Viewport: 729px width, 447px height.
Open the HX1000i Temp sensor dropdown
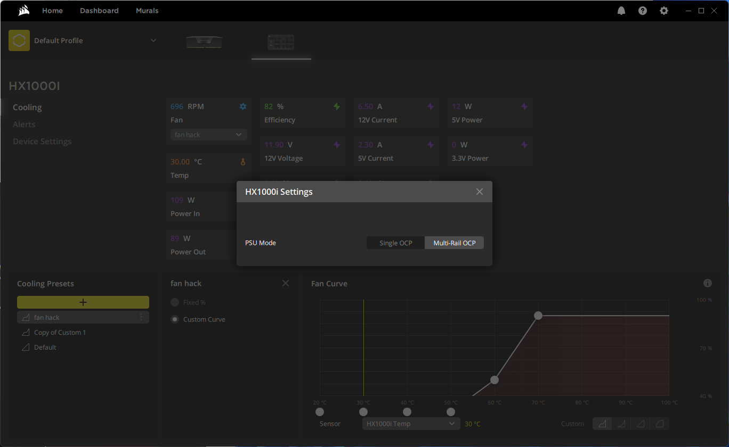point(411,424)
